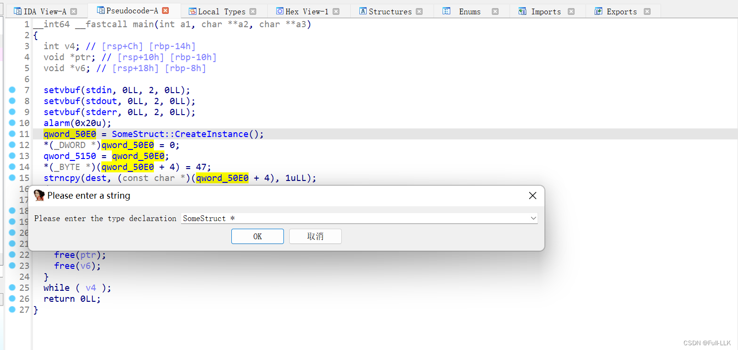The height and width of the screenshot is (350, 738).
Task: Expand the type declaration history dropdown
Action: coord(533,218)
